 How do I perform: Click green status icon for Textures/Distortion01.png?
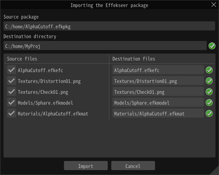(x=209, y=81)
